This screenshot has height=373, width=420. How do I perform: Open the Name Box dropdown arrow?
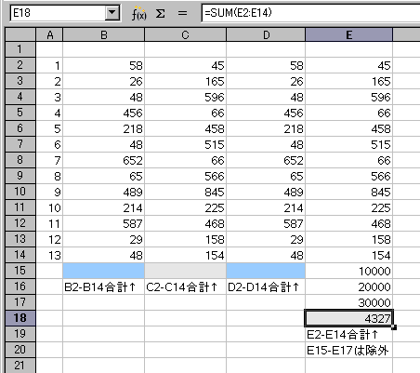coord(112,13)
